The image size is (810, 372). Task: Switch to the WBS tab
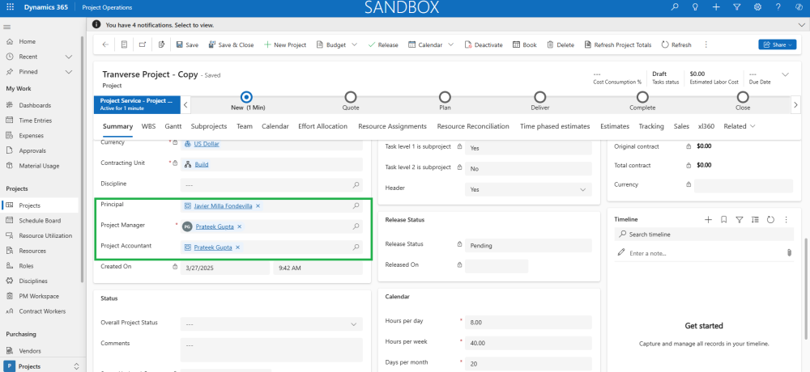point(148,126)
